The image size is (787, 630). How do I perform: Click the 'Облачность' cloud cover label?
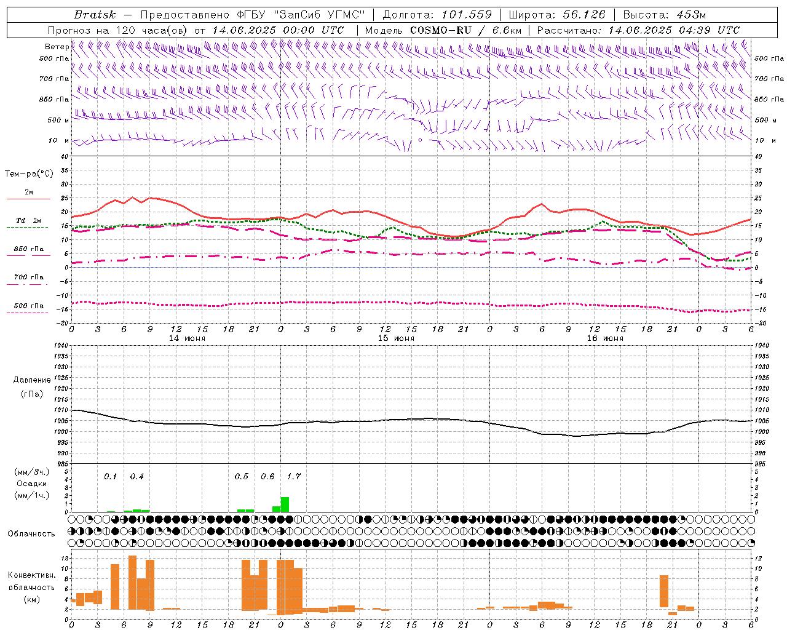tap(31, 533)
